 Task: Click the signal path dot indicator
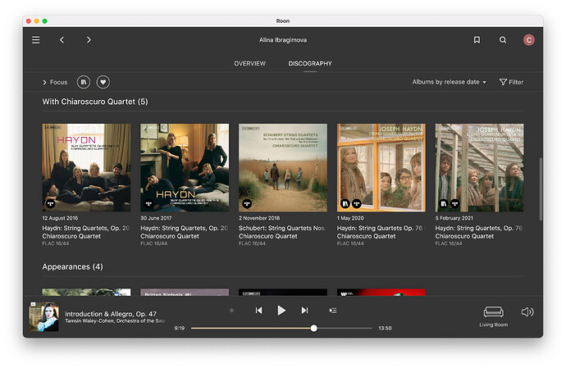(232, 311)
